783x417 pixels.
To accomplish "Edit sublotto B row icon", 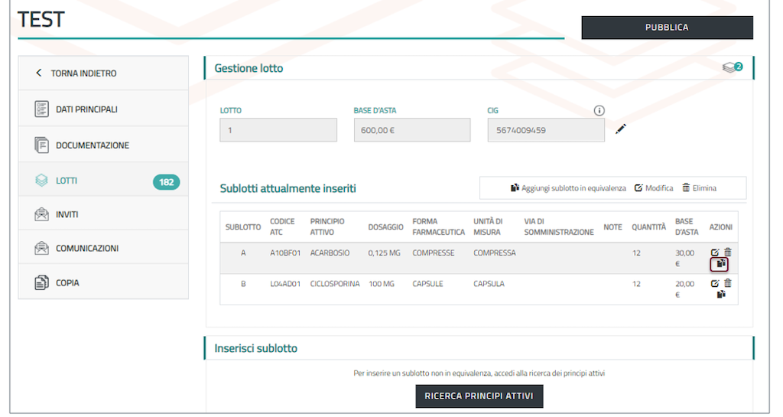I will click(x=715, y=283).
